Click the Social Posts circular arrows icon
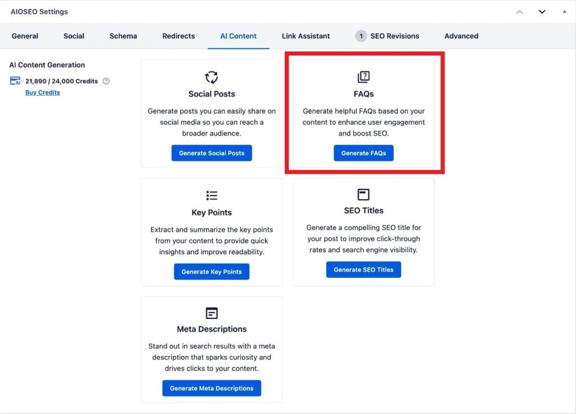 (211, 78)
